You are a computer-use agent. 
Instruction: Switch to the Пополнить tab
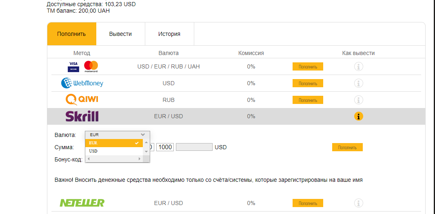coord(71,34)
